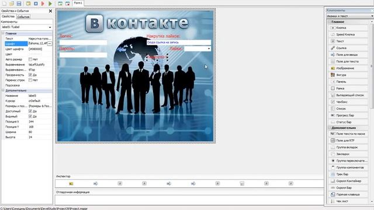Click the Save floppy disk icon

click(19, 3)
